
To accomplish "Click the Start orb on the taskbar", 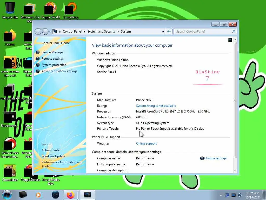I will click(x=7, y=195).
